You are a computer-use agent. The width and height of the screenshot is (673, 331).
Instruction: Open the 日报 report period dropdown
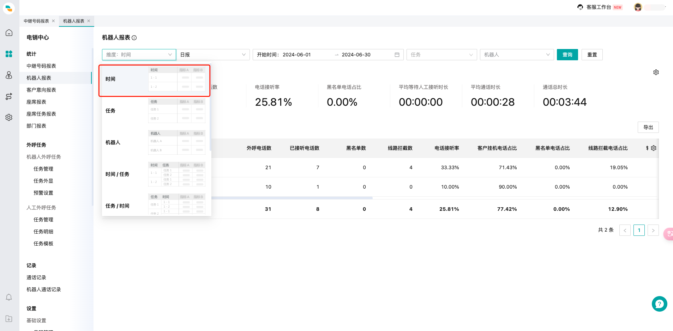tap(213, 55)
